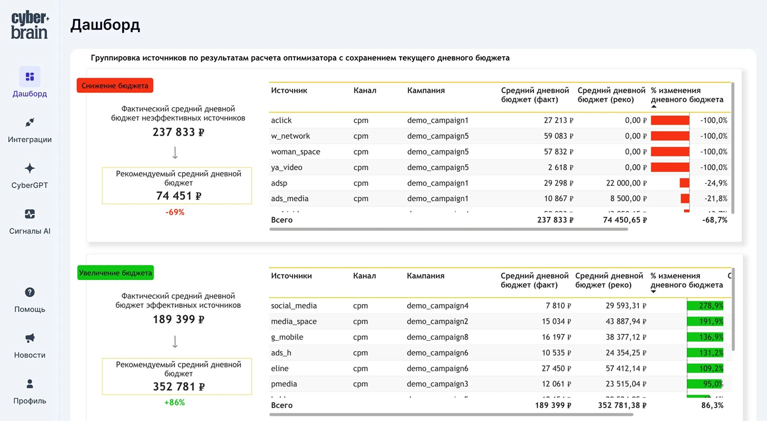Screen dimensions: 767x421
Task: Open Сигналы AI pulse icon
Action: click(x=29, y=214)
